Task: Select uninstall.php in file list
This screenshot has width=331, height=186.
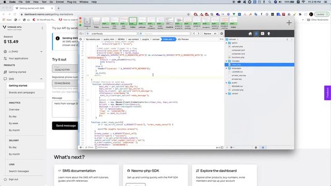Action: [237, 90]
